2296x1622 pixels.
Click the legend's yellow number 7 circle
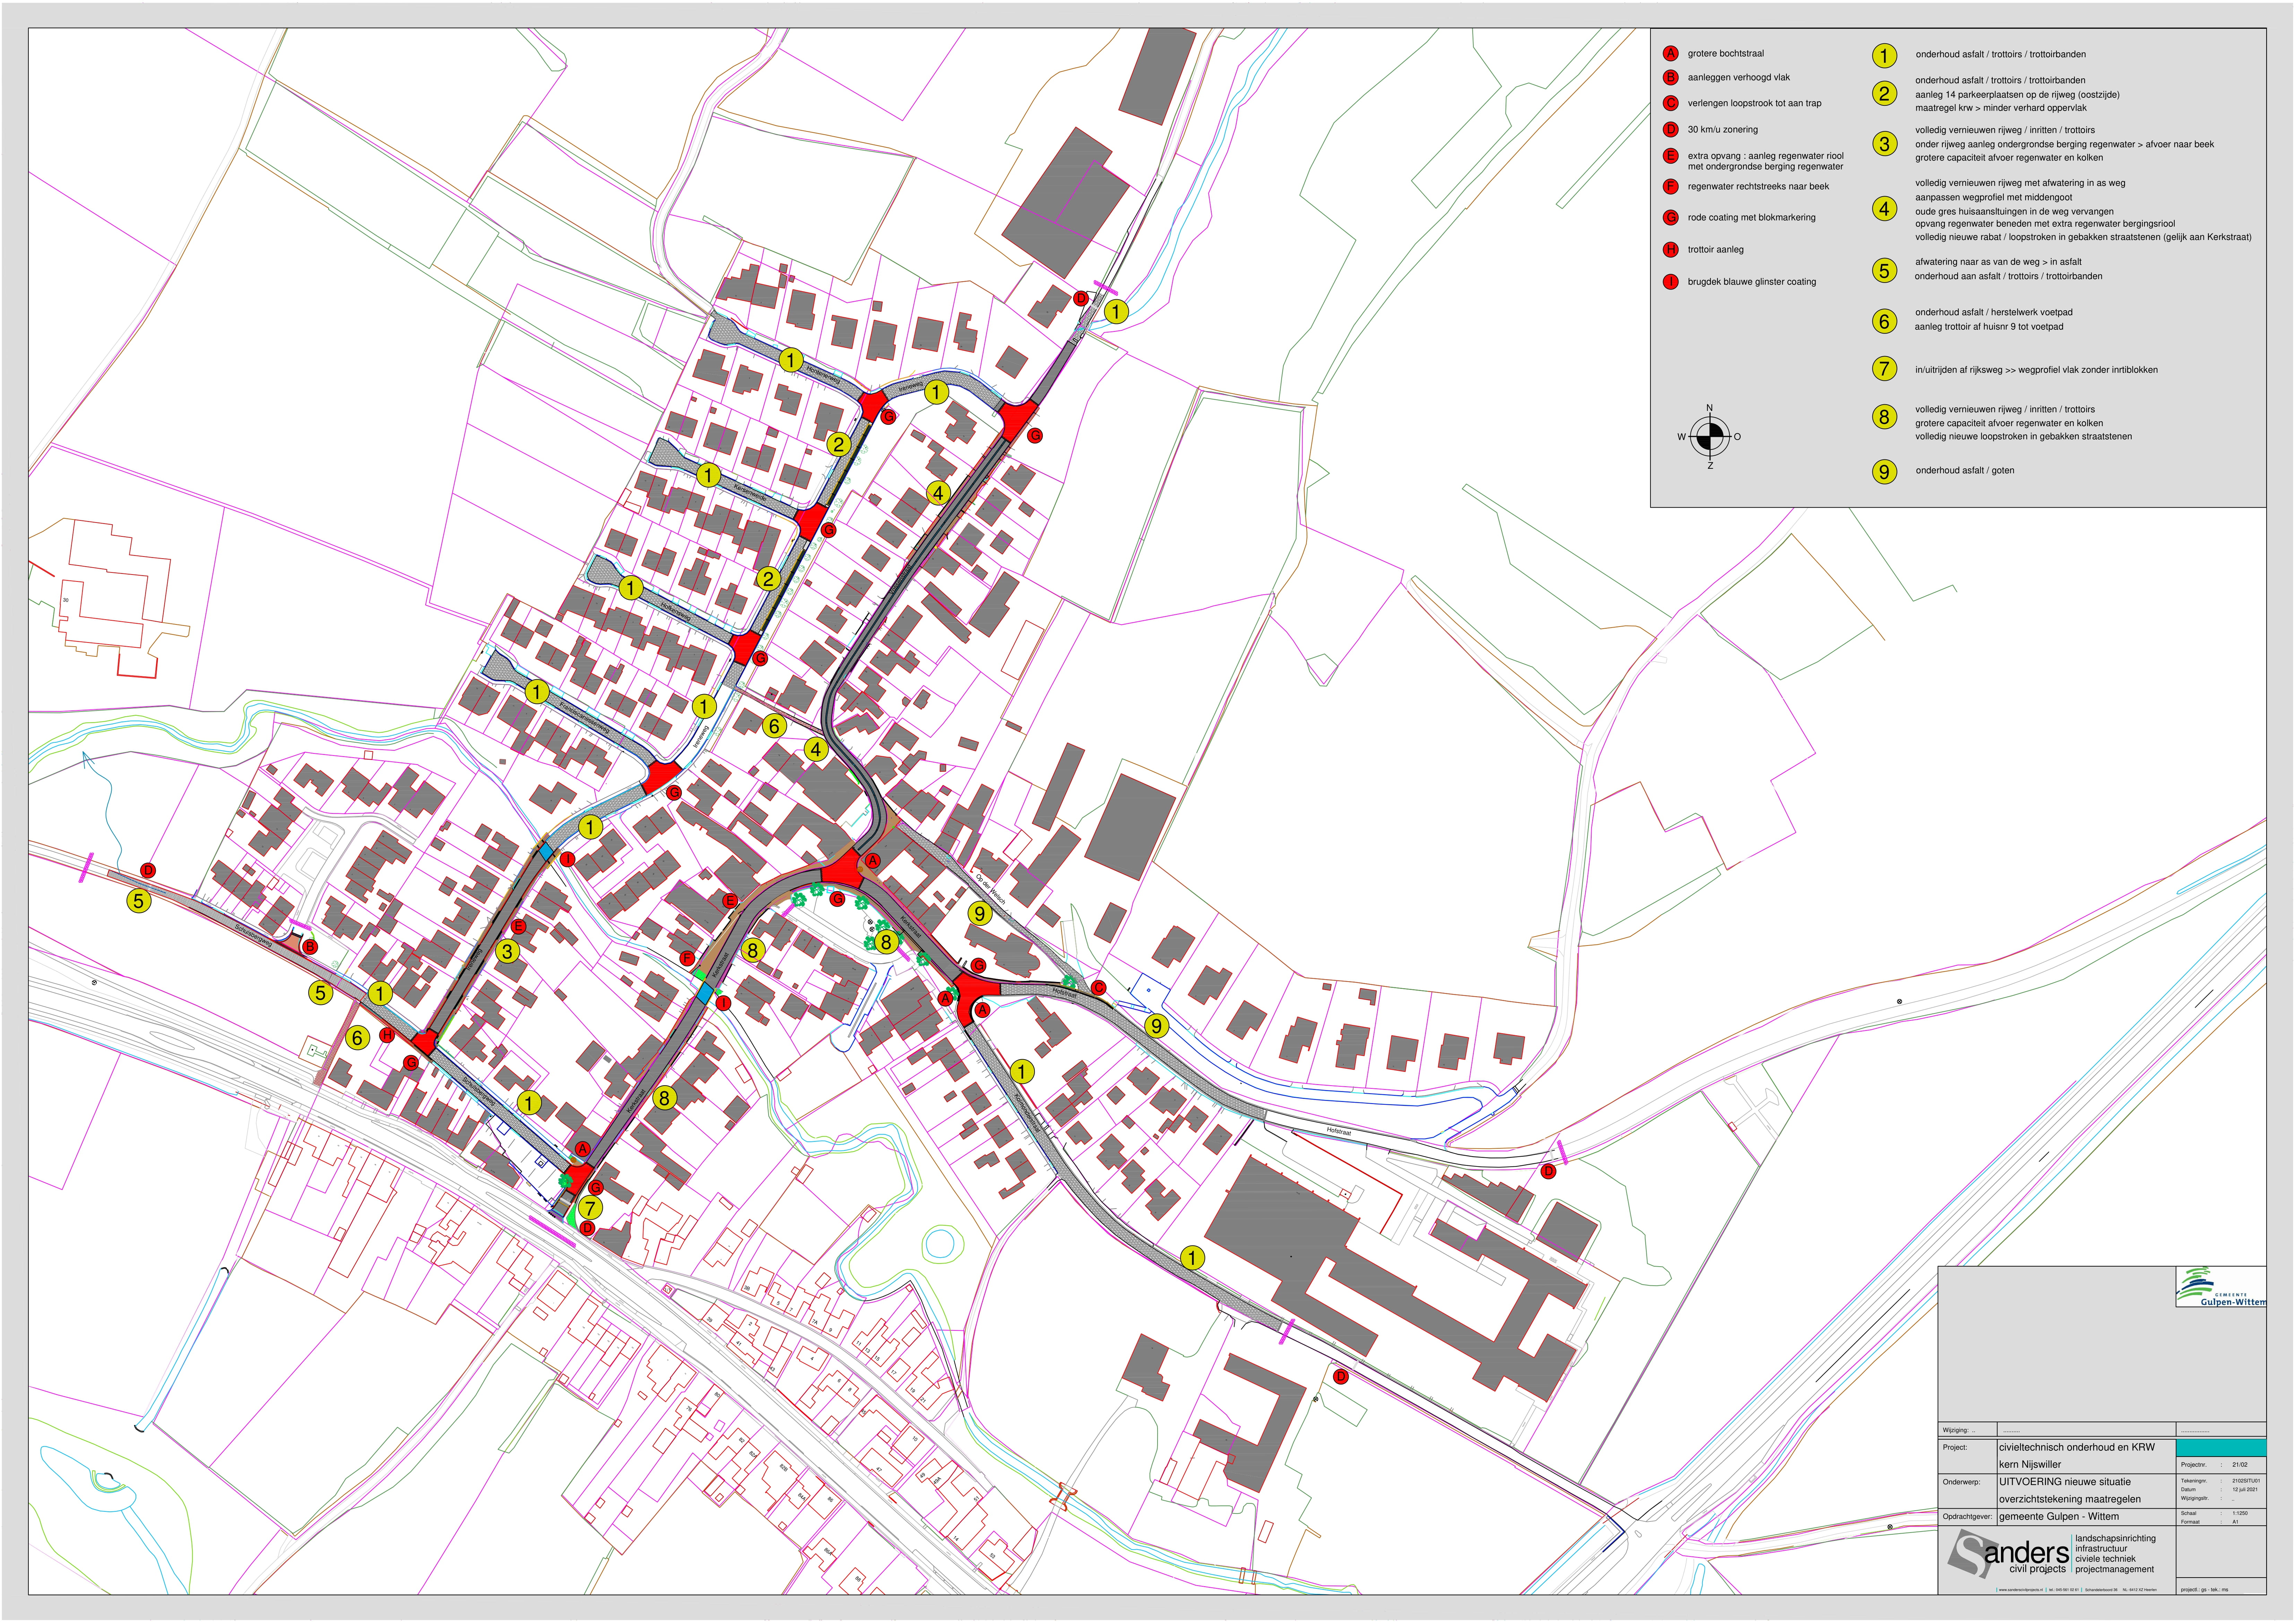click(x=1884, y=369)
